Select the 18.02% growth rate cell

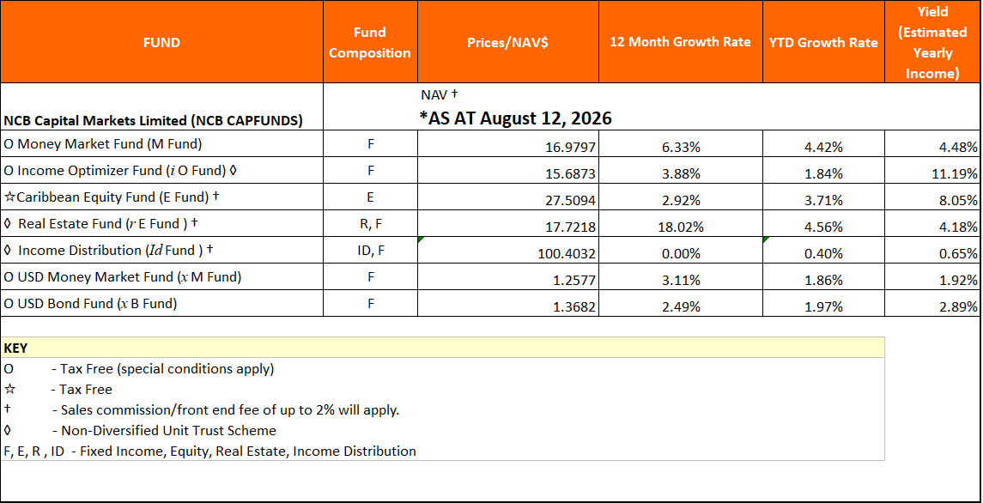coord(681,223)
